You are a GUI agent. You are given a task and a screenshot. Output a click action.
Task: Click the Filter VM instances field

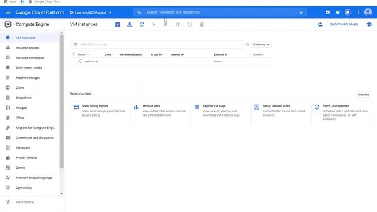(157, 45)
